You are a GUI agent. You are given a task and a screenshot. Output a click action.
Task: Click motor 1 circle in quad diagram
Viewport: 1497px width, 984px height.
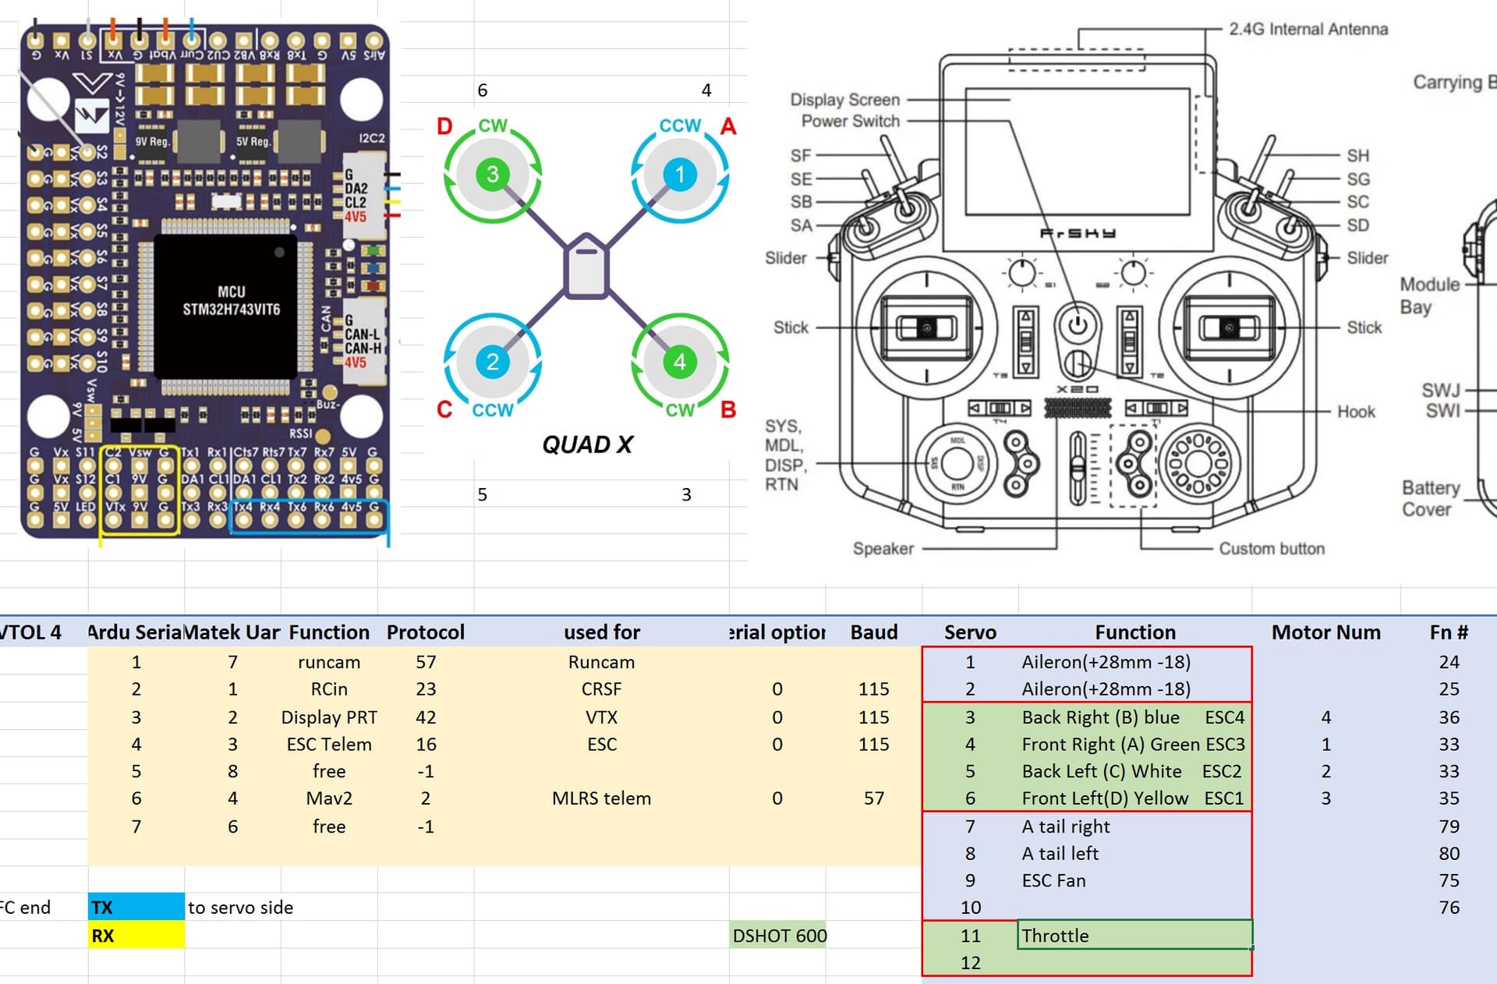click(x=680, y=174)
